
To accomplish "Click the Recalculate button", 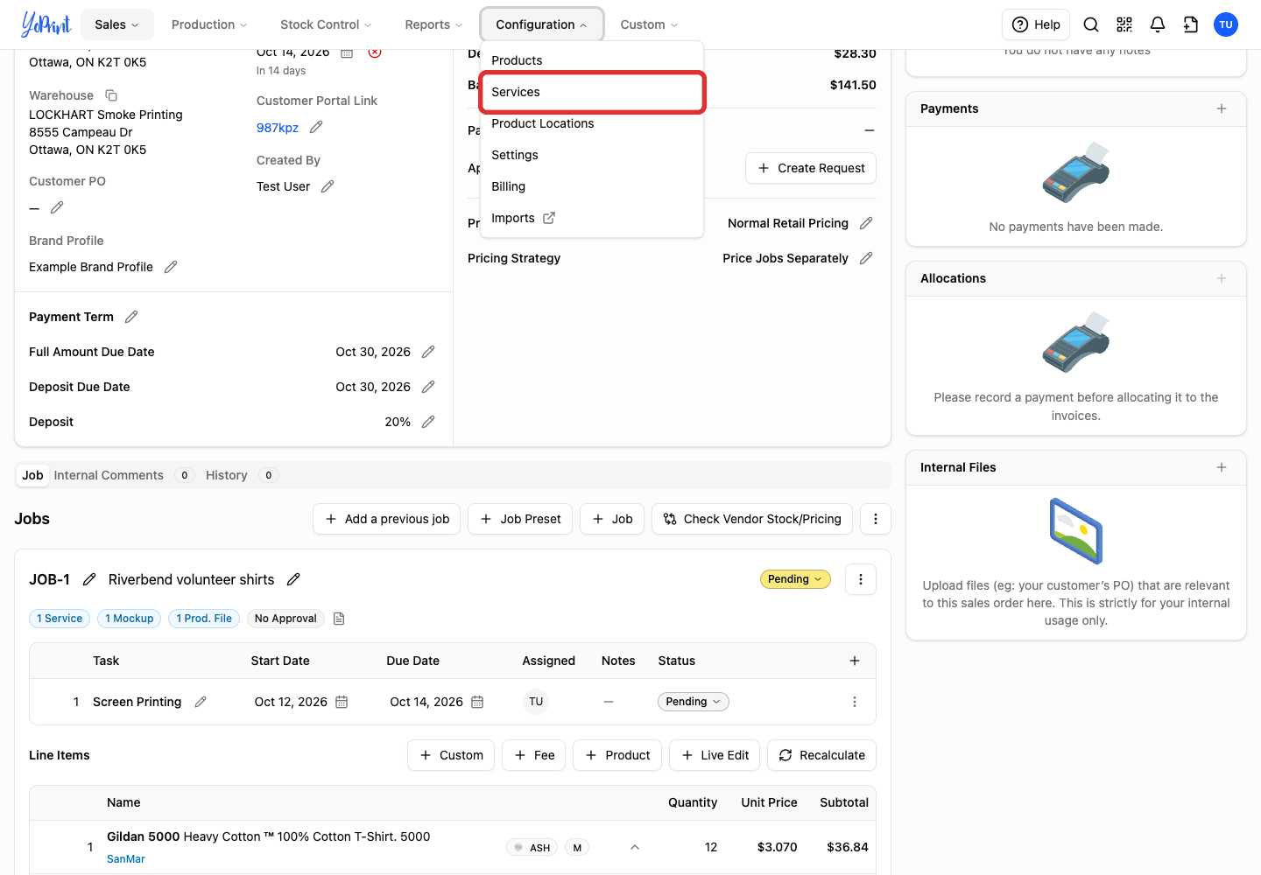I will (x=821, y=755).
